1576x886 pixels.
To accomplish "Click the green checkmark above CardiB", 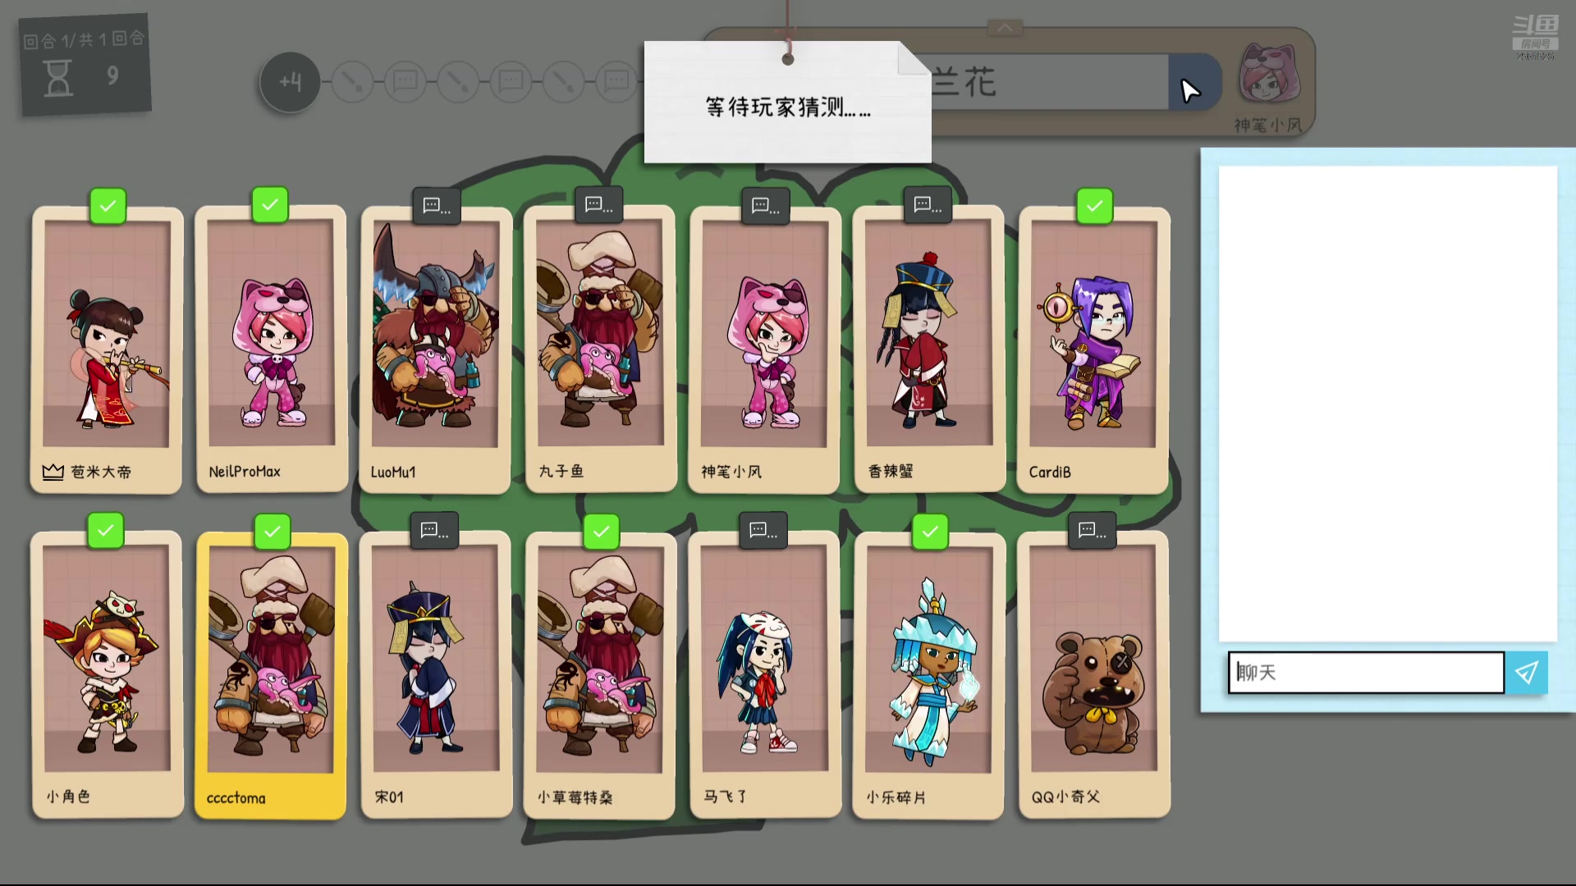I will [1095, 206].
